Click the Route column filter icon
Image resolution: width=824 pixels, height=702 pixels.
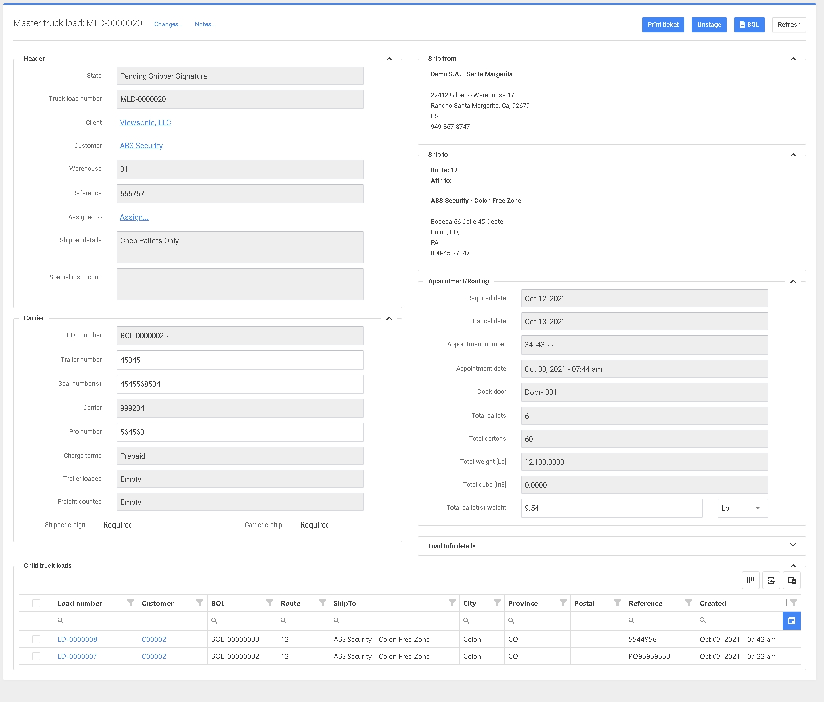click(322, 603)
